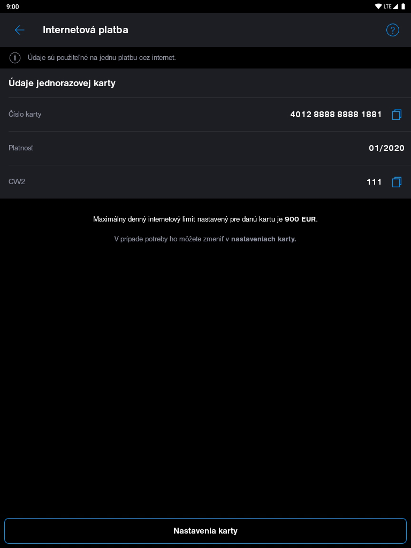Copy the CVV2 code with its copy icon
The width and height of the screenshot is (411, 548).
(397, 182)
